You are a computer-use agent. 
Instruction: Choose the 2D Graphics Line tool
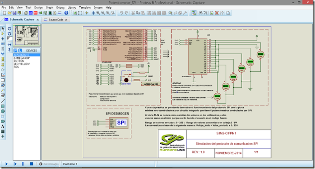pos(3,101)
